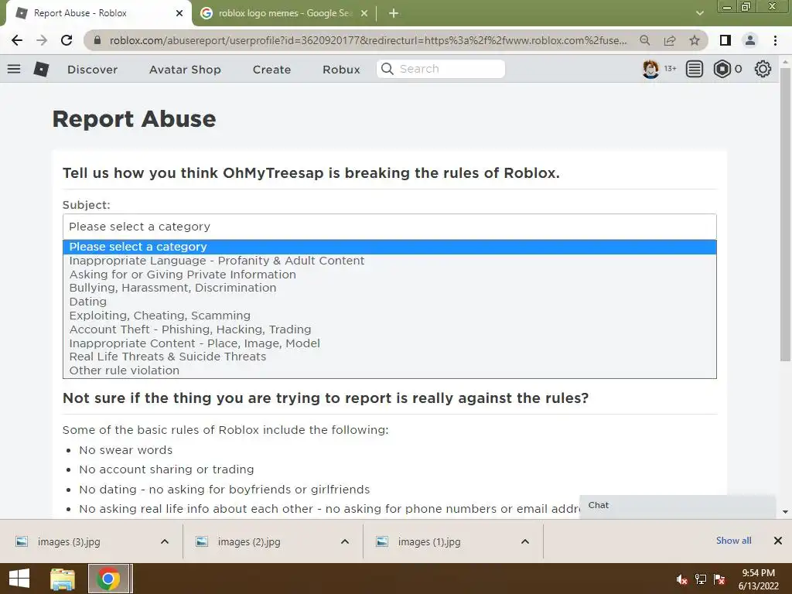
Task: Choose Exploiting, Cheating, Scamming option
Action: (x=390, y=316)
